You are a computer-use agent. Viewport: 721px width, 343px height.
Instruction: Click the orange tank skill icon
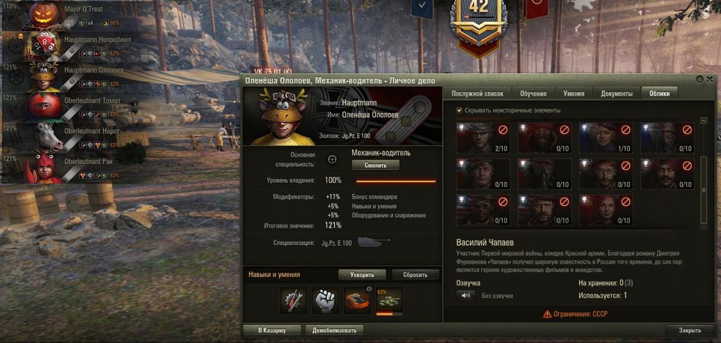click(357, 300)
